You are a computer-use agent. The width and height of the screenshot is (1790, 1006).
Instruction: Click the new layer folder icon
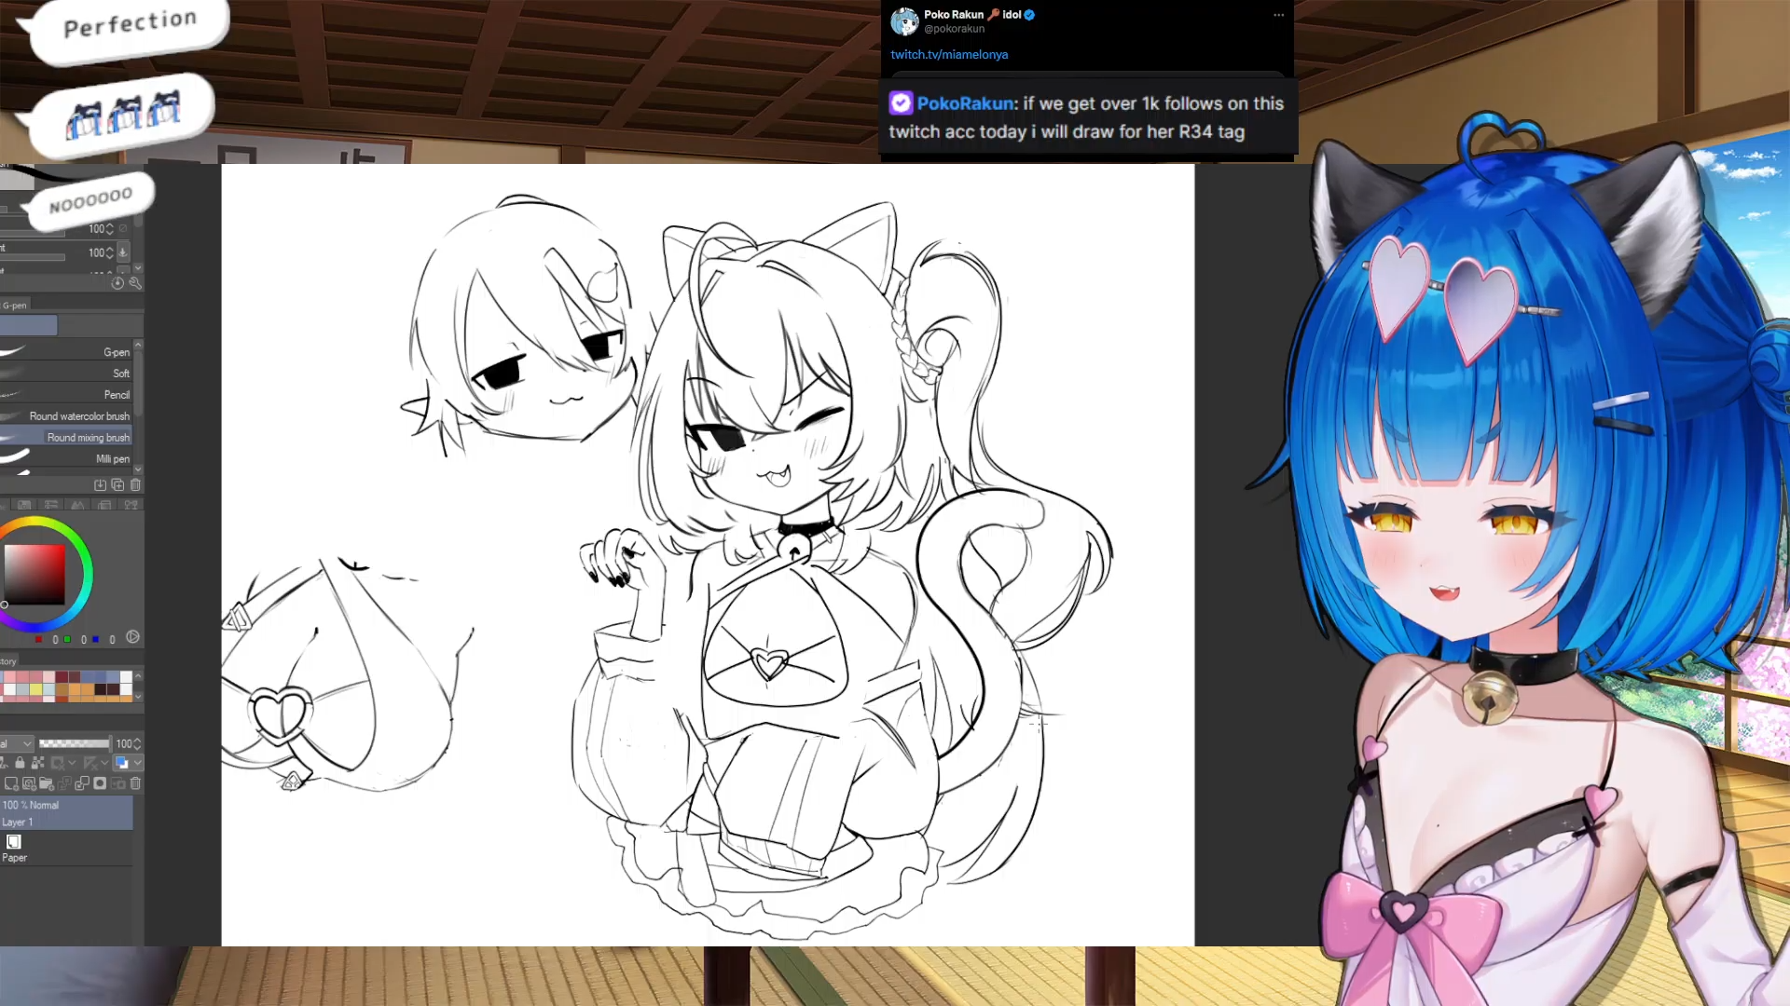46,784
